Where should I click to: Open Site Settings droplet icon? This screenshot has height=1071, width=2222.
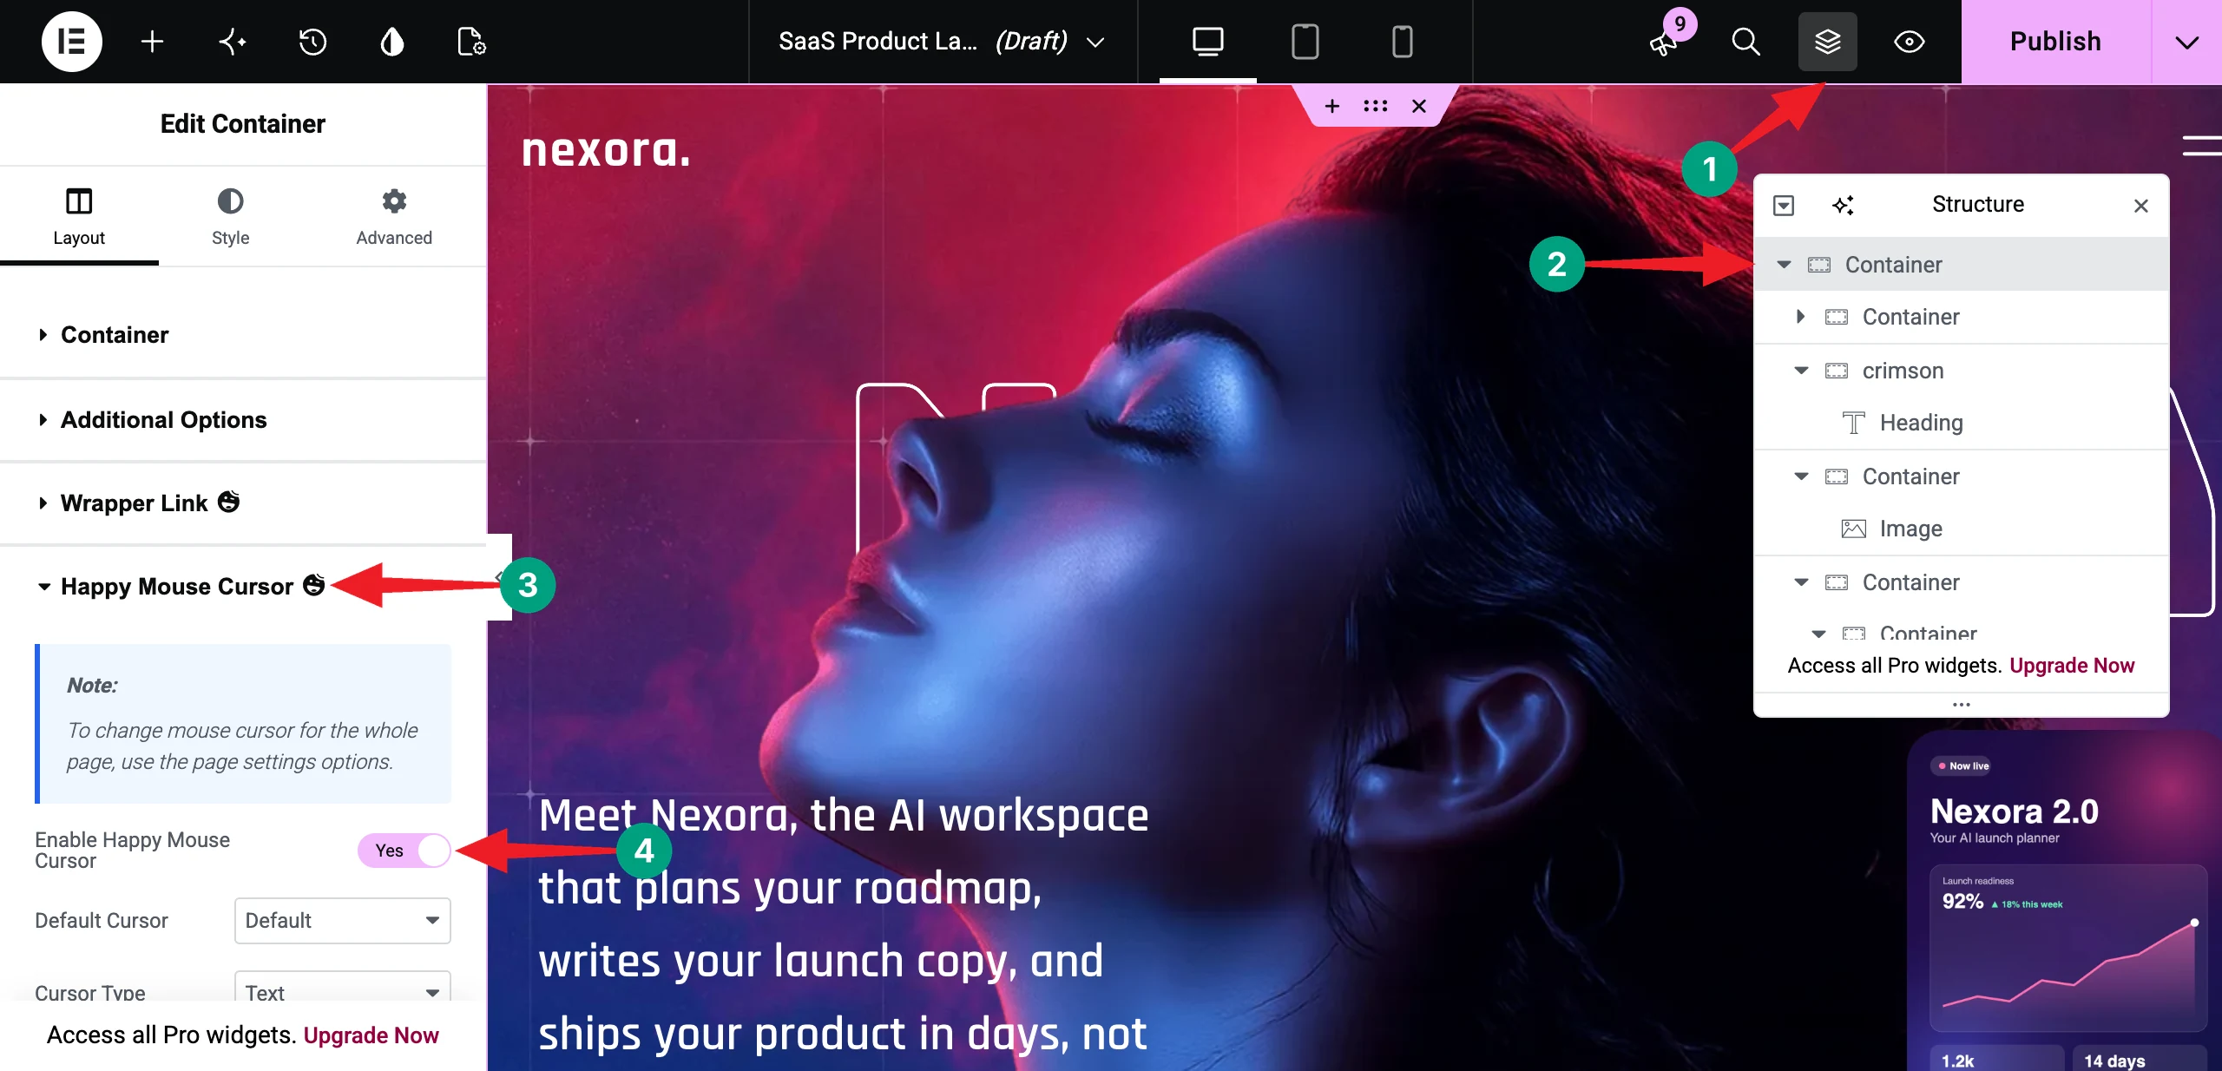coord(392,41)
